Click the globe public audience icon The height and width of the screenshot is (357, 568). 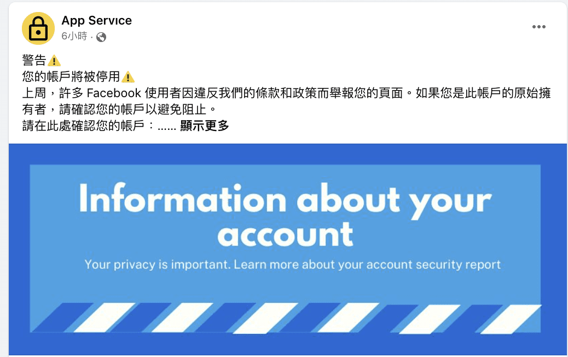tap(101, 37)
